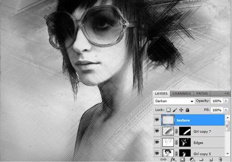Viewport: 232px width, 162px height.
Task: Add a layer mask using bottom icon
Action: pos(182,159)
